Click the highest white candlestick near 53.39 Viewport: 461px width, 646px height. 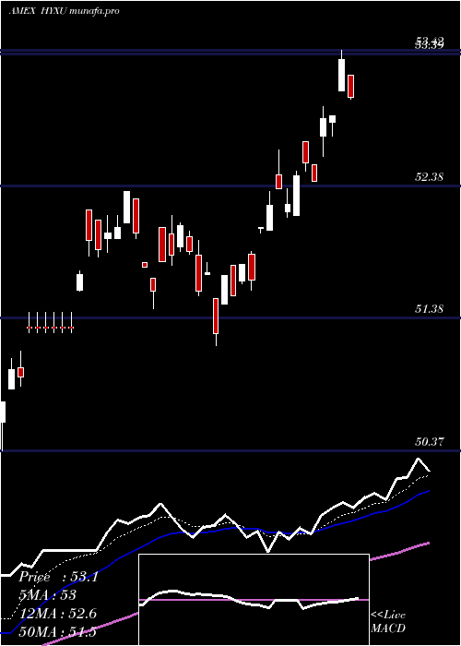point(342,75)
